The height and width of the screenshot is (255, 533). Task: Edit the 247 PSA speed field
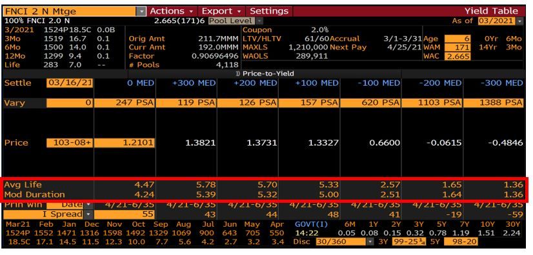coord(125,103)
